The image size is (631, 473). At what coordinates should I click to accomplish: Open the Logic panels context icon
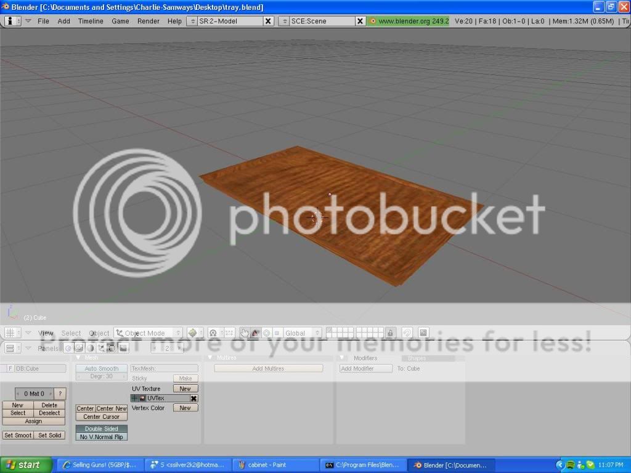point(69,349)
